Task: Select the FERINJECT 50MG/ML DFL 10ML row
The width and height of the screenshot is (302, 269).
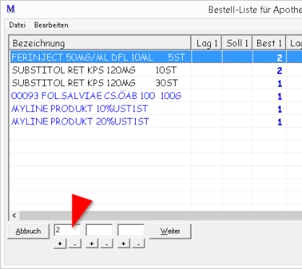Action: click(155, 57)
